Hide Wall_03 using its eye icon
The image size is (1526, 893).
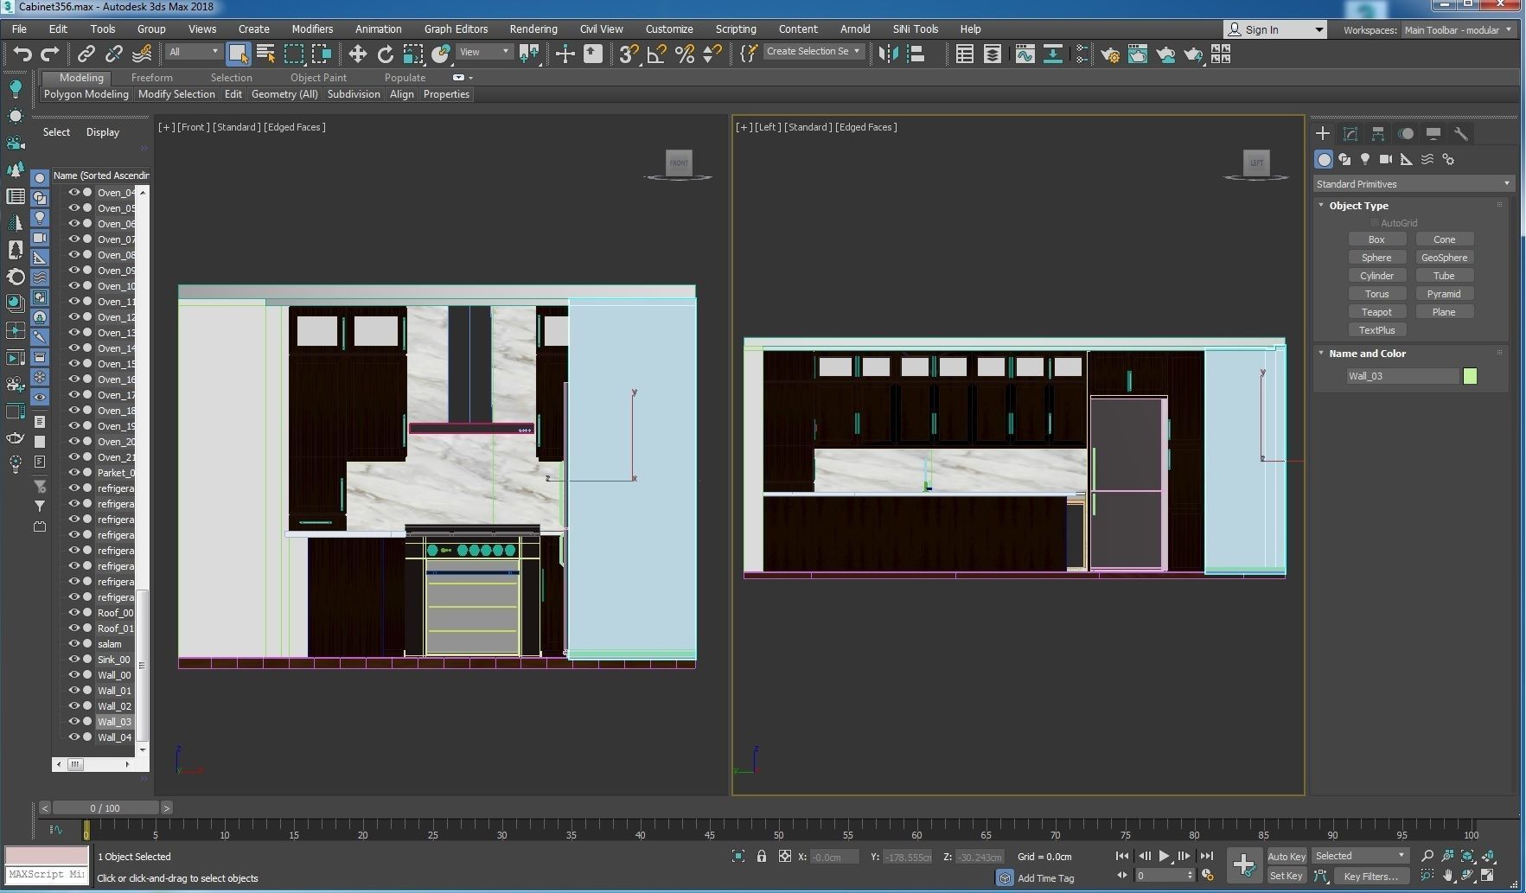pos(74,721)
